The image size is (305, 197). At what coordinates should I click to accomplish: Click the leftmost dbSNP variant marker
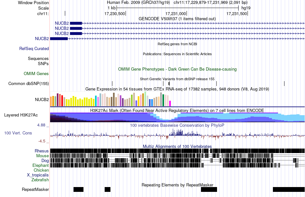click(112, 84)
